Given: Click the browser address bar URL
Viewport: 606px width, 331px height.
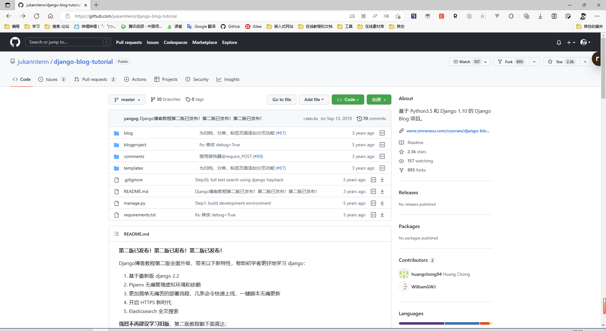Looking at the screenshot, I should click(x=126, y=16).
